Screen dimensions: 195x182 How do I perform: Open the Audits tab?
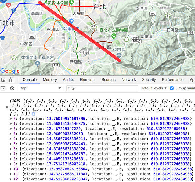pyautogui.click(x=68, y=80)
